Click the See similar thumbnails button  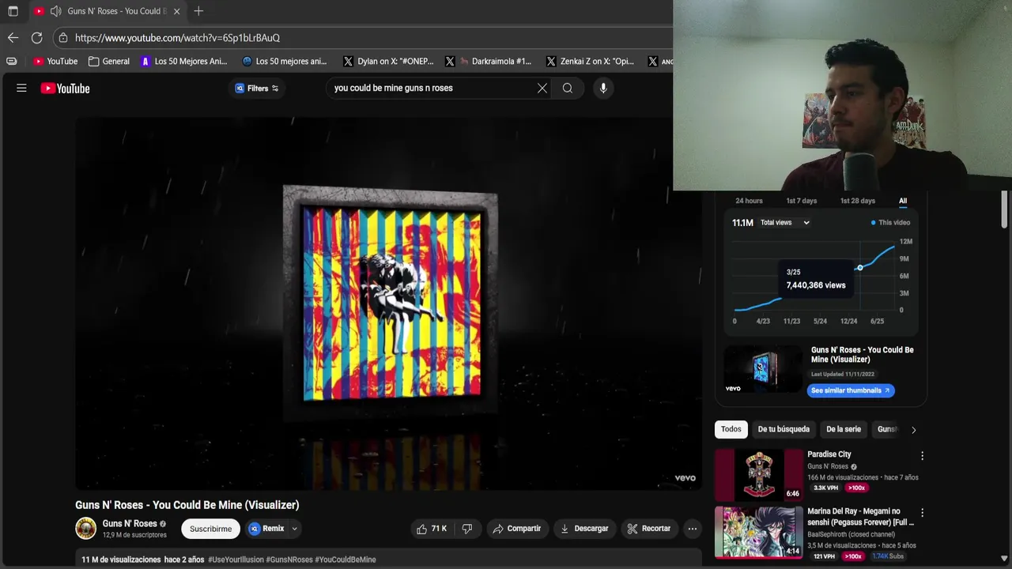pos(851,390)
